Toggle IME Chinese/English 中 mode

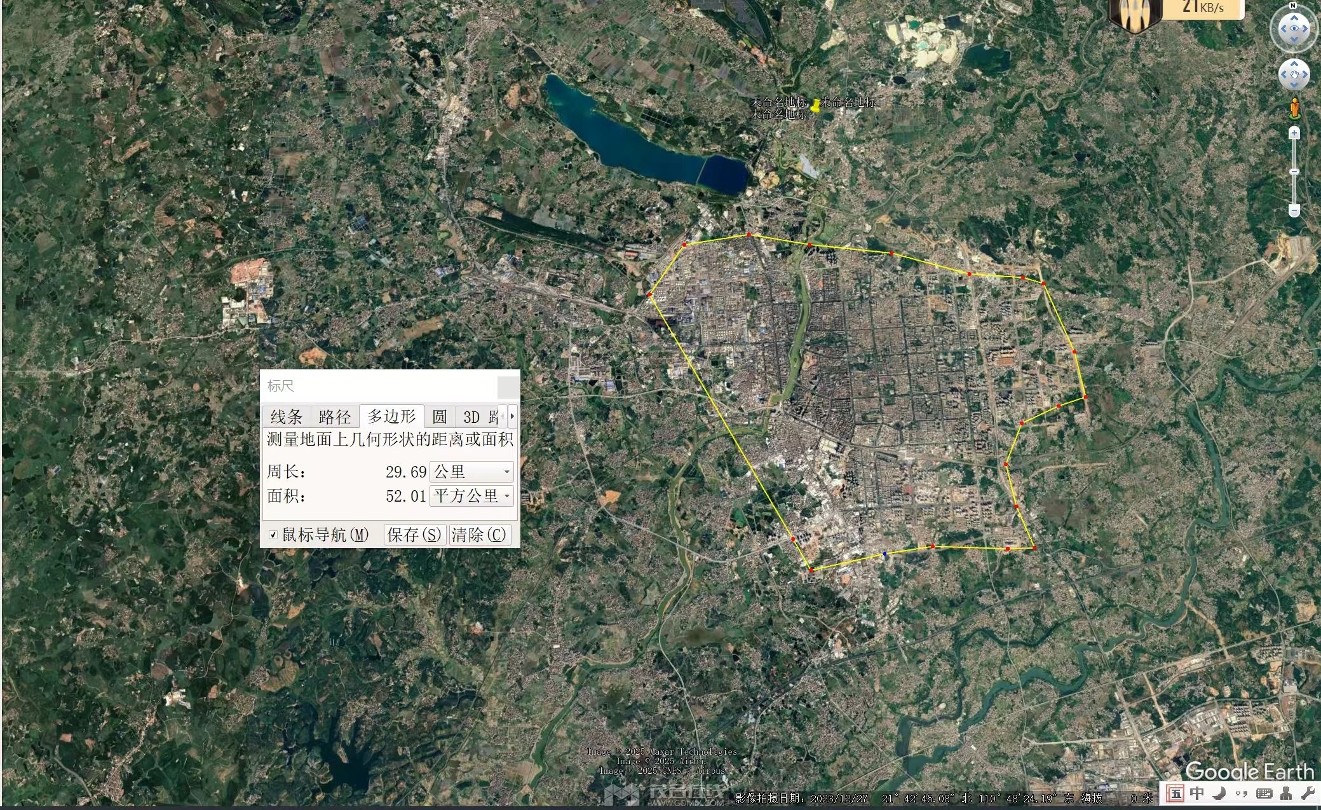point(1196,793)
